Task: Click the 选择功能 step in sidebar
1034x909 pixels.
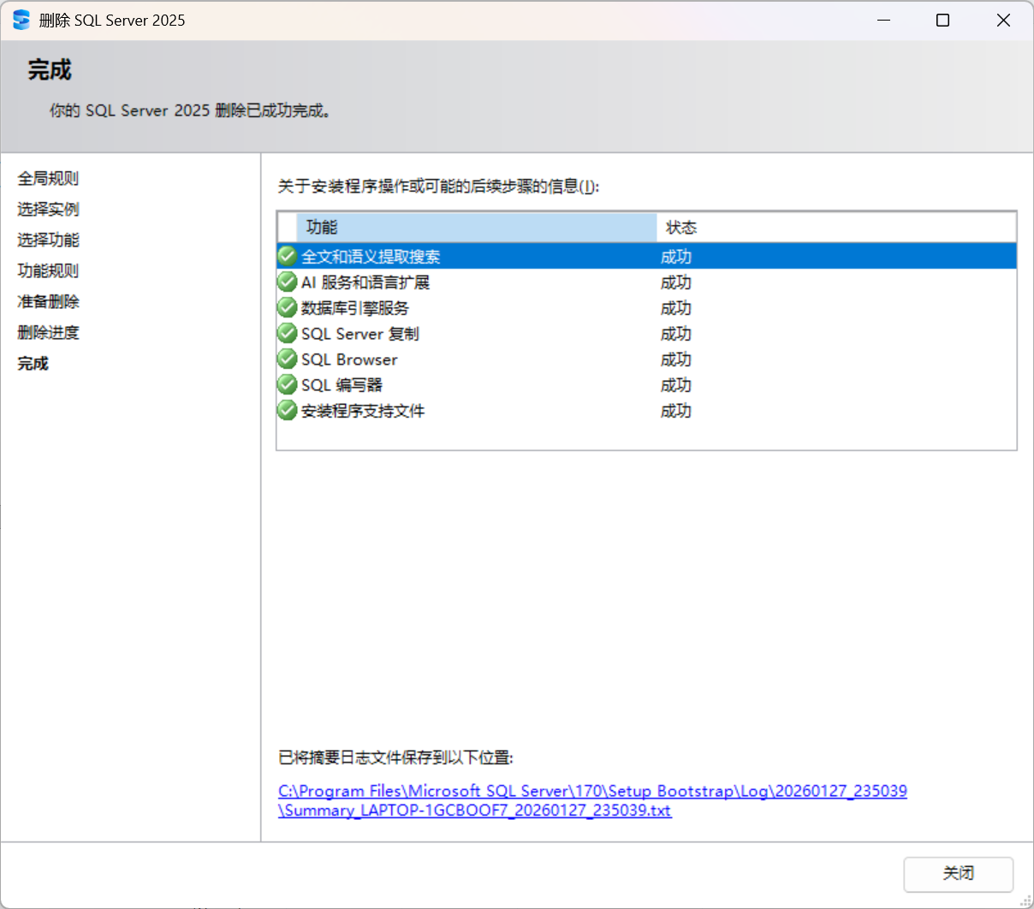Action: click(48, 240)
